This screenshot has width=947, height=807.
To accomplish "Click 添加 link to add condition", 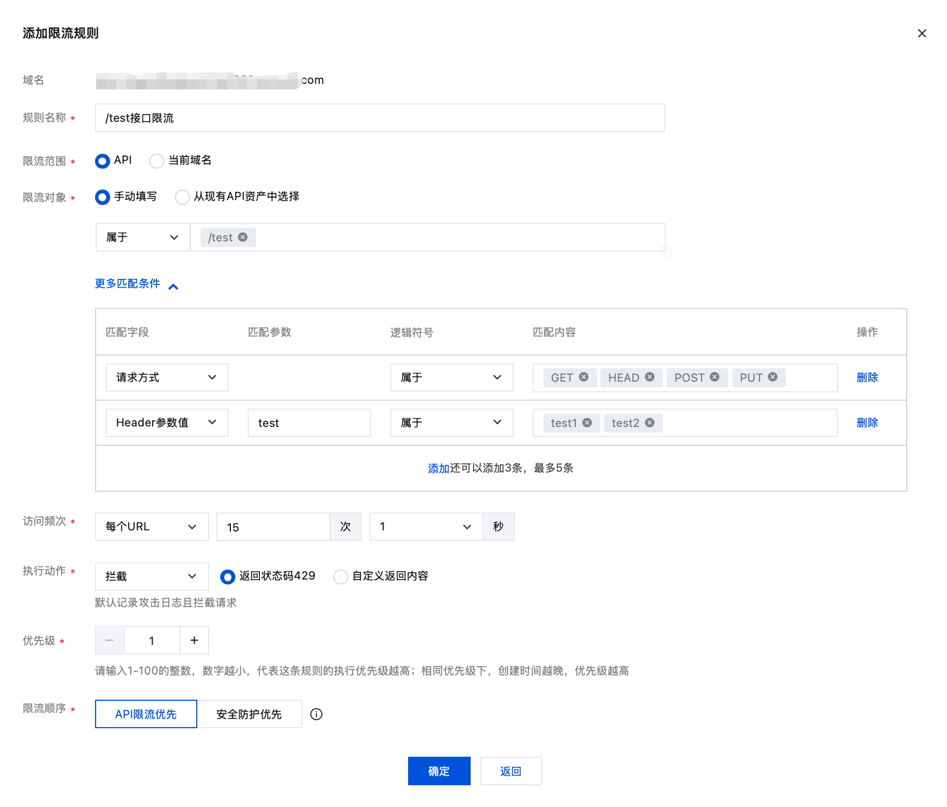I will [x=438, y=468].
